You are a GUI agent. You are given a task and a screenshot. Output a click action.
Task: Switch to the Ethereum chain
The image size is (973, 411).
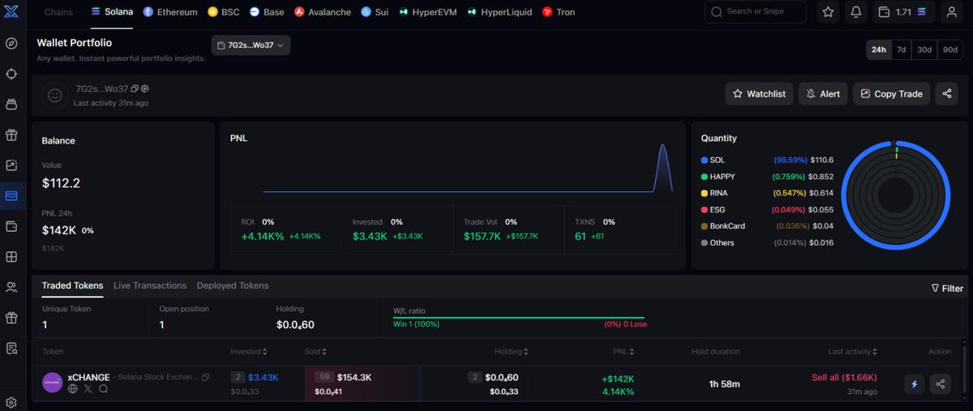[170, 12]
